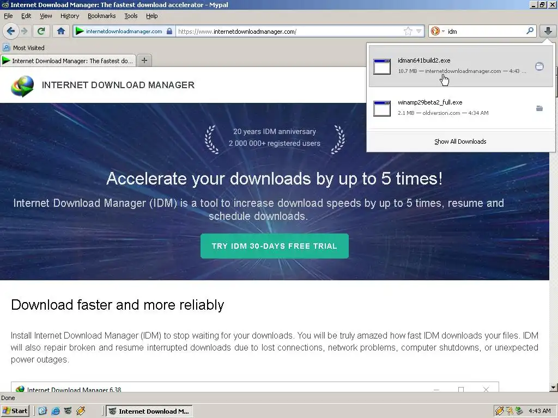558x418 pixels.
Task: Click in the URL address field
Action: pyautogui.click(x=290, y=31)
